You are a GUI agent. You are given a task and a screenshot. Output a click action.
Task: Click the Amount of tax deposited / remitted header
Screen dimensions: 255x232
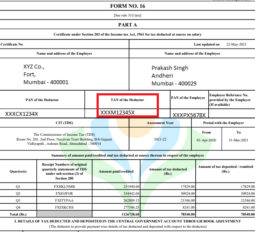pos(226,169)
